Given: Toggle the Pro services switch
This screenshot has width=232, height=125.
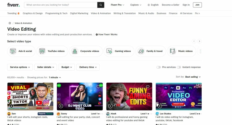Looking at the screenshot, I should point(159,67).
